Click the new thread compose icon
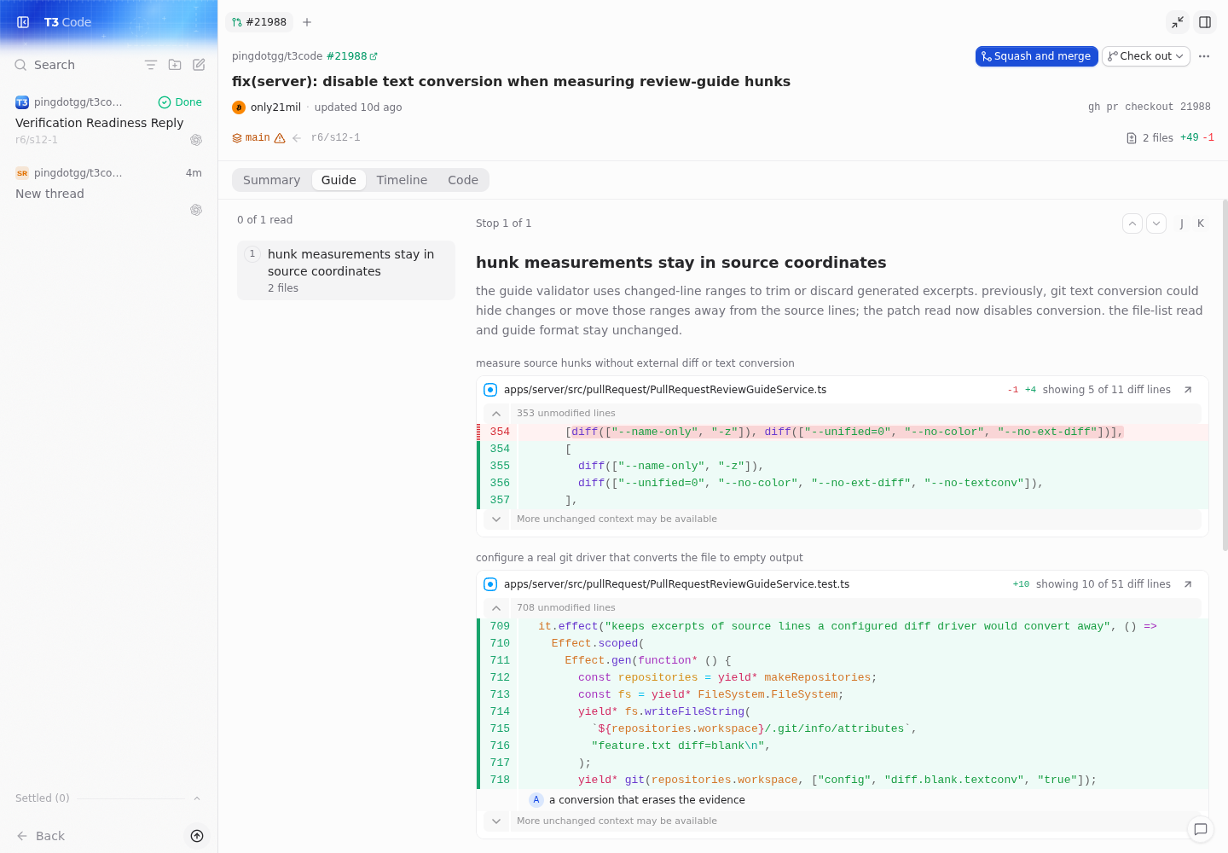 coord(199,65)
